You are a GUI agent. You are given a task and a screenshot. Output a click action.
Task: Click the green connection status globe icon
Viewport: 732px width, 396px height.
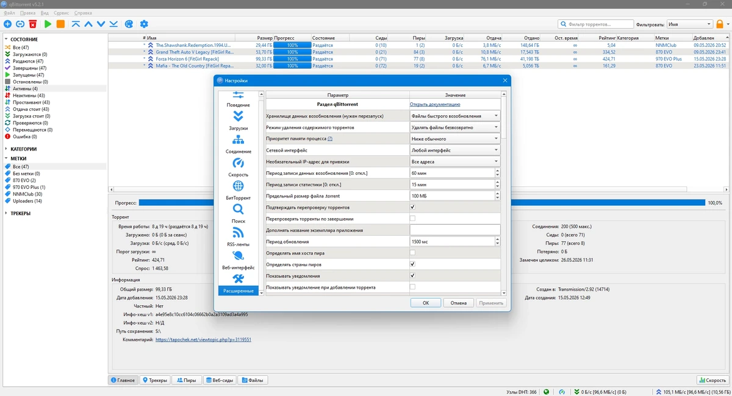pyautogui.click(x=546, y=392)
